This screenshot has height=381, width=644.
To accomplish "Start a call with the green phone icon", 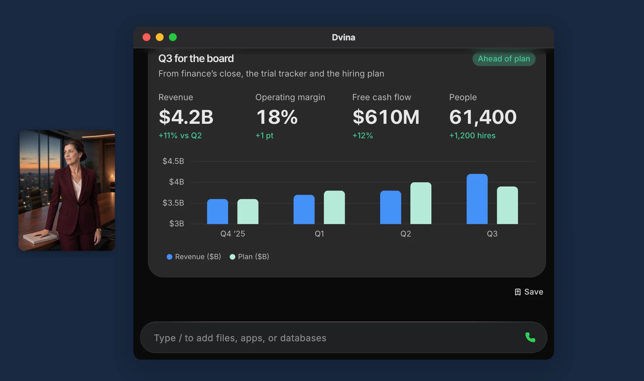I will click(530, 337).
